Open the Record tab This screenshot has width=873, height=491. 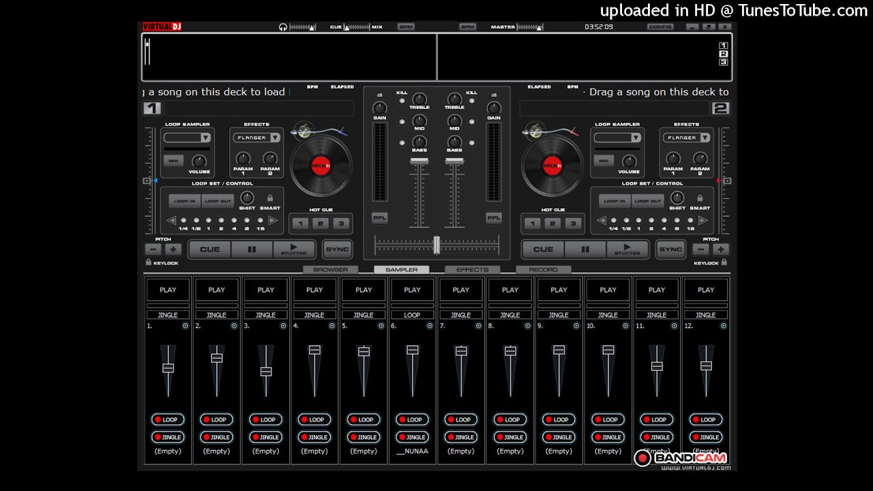(x=544, y=270)
